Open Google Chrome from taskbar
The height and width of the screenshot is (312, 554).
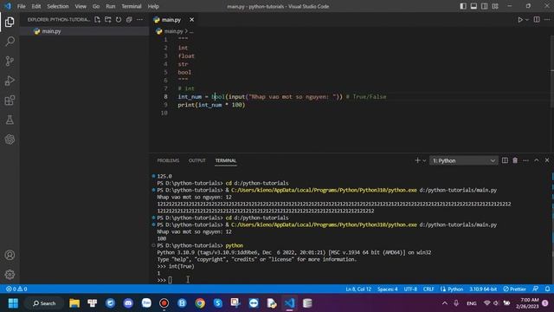tap(200, 303)
